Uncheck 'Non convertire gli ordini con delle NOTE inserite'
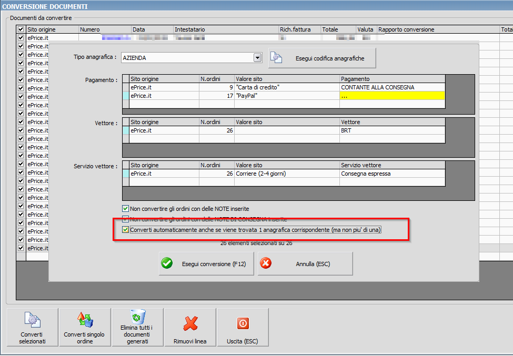Screen dimensions: 513x356 (x=125, y=209)
